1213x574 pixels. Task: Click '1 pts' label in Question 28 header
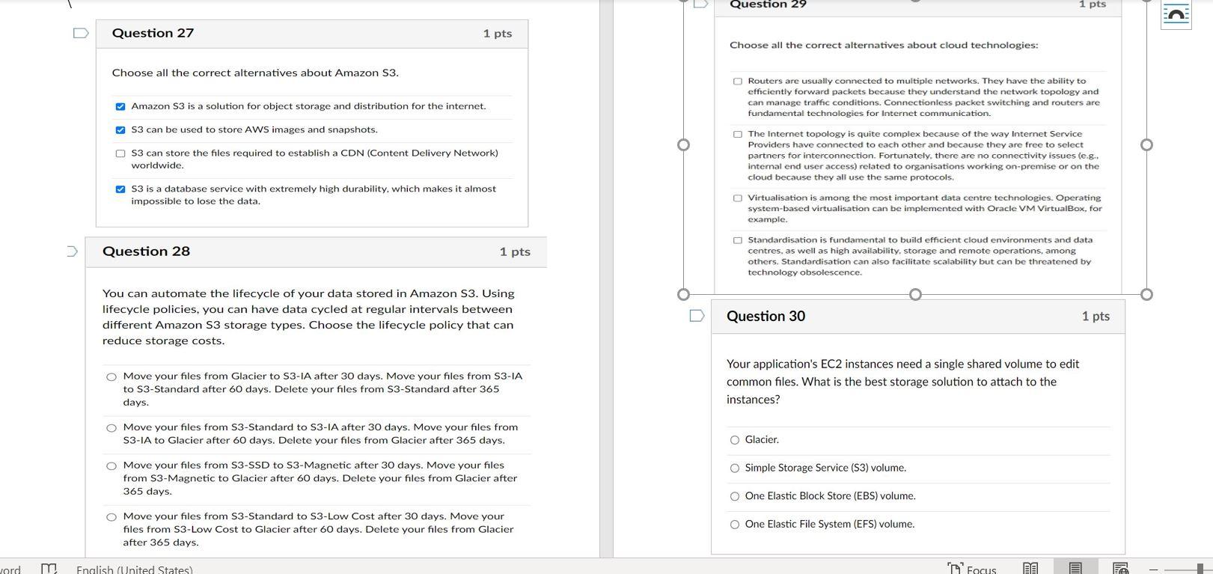515,252
